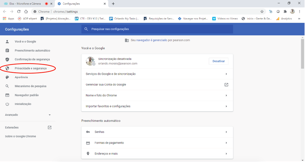Expand Importar favoritos e configurações
This screenshot has width=305, height=162.
coord(157,106)
